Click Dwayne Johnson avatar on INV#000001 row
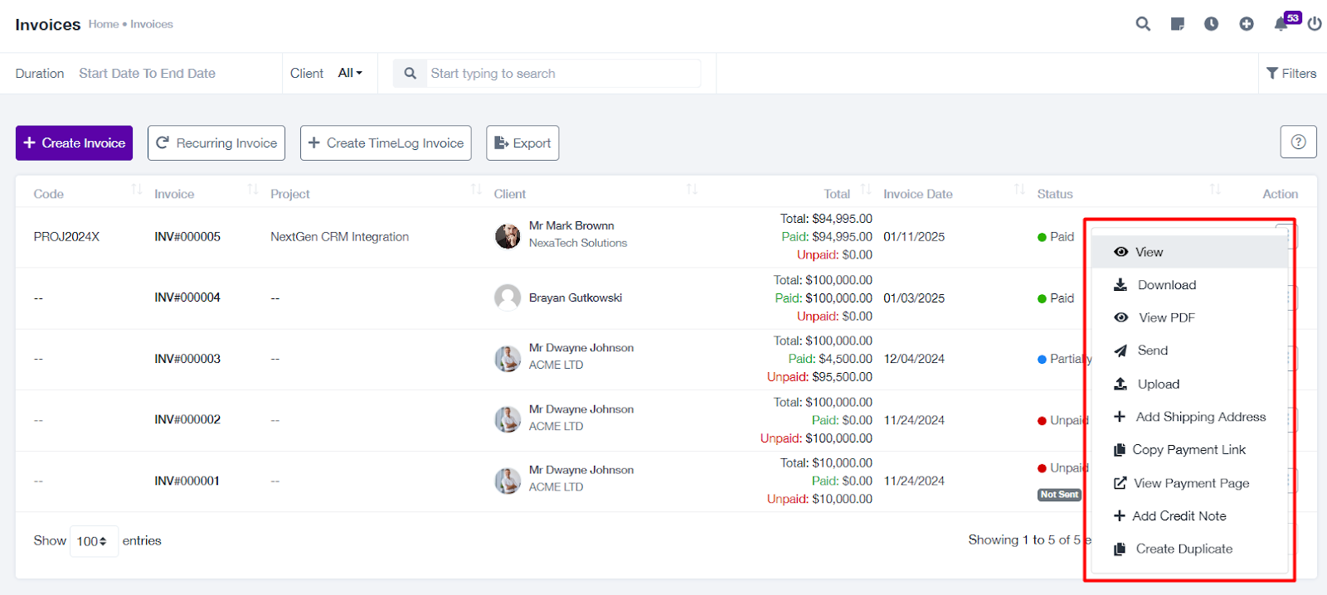 pos(508,481)
